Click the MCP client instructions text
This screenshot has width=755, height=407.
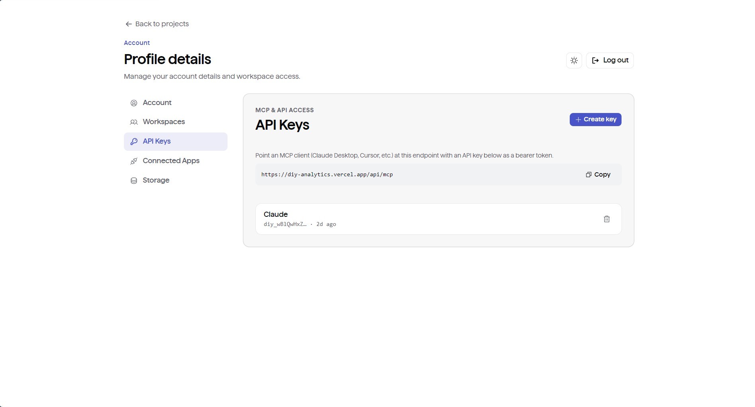(404, 156)
